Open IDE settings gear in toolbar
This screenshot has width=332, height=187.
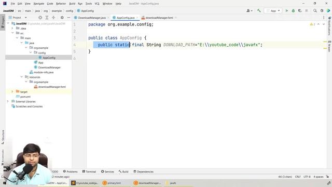(x=322, y=10)
